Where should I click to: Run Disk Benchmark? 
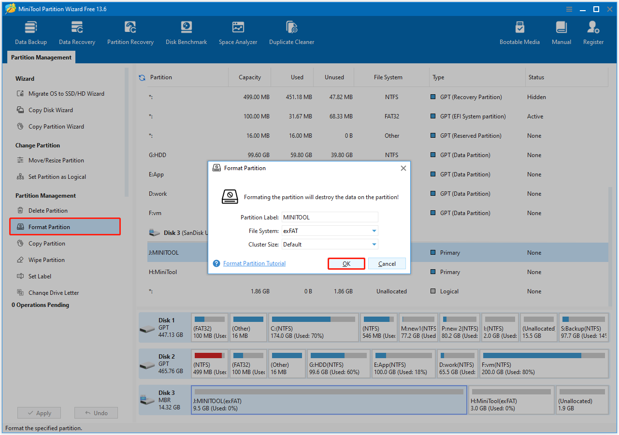pos(186,32)
